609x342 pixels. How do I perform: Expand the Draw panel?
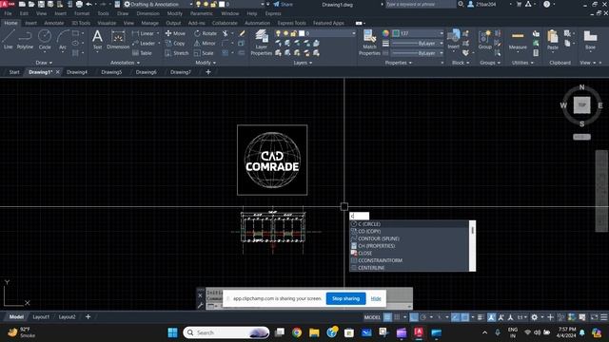point(44,63)
